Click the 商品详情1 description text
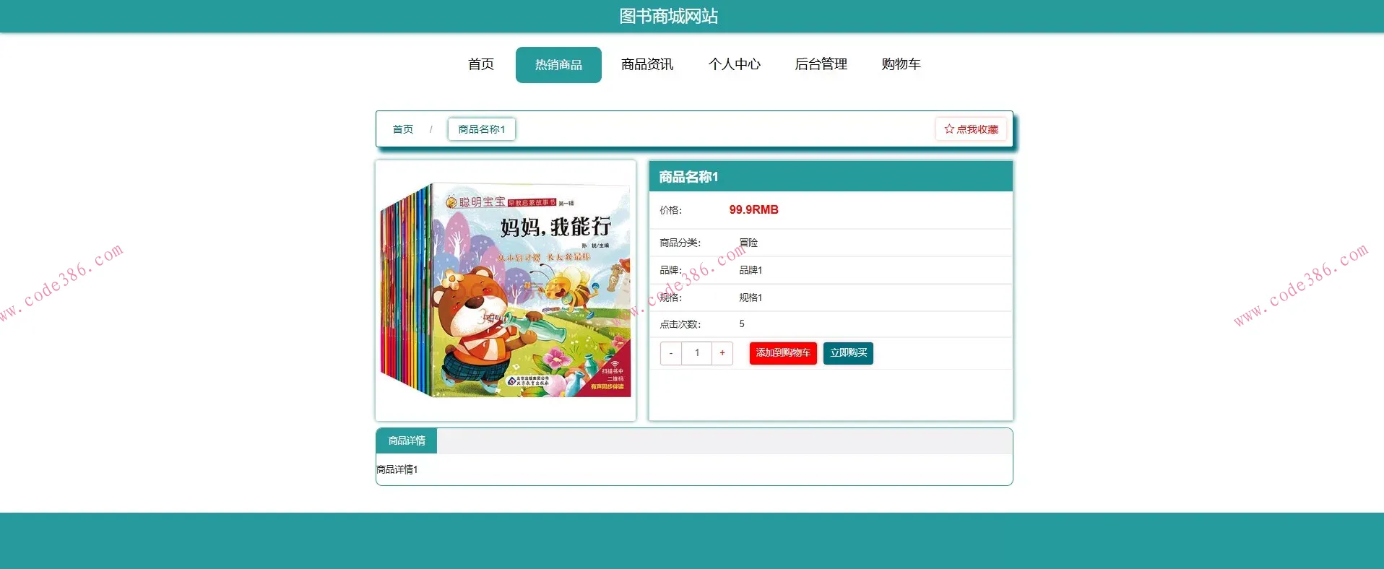This screenshot has height=569, width=1384. point(397,469)
